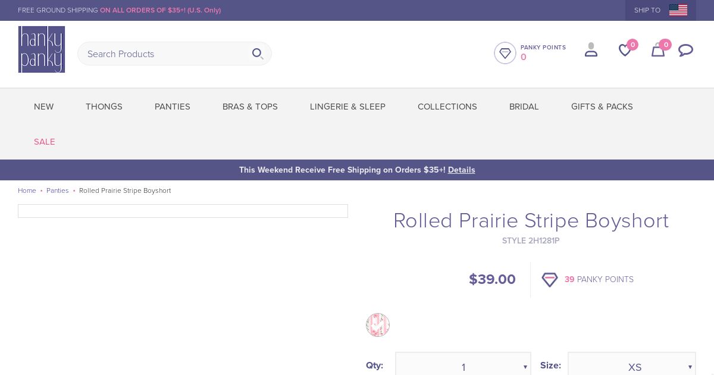This screenshot has width=714, height=375.
Task: Click the Hanky Panky logo
Action: 42,49
